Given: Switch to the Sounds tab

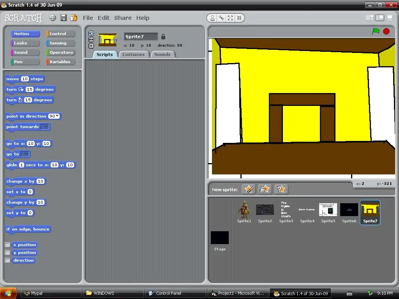Looking at the screenshot, I should click(162, 55).
